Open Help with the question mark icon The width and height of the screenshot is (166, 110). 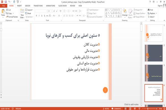pyautogui.click(x=150, y=2)
